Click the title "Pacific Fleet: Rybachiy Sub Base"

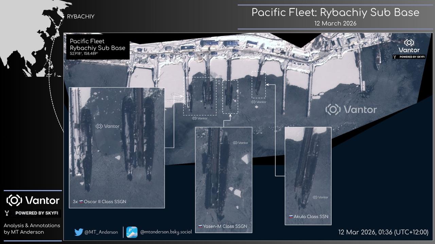pyautogui.click(x=335, y=13)
